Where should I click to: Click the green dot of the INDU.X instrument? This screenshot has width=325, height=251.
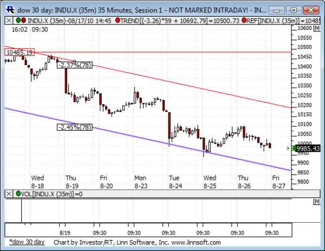pyautogui.click(x=18, y=20)
